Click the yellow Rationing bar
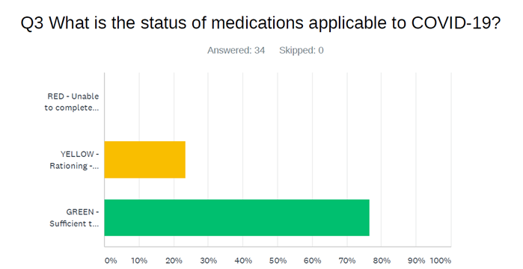523x269 pixels. [144, 160]
